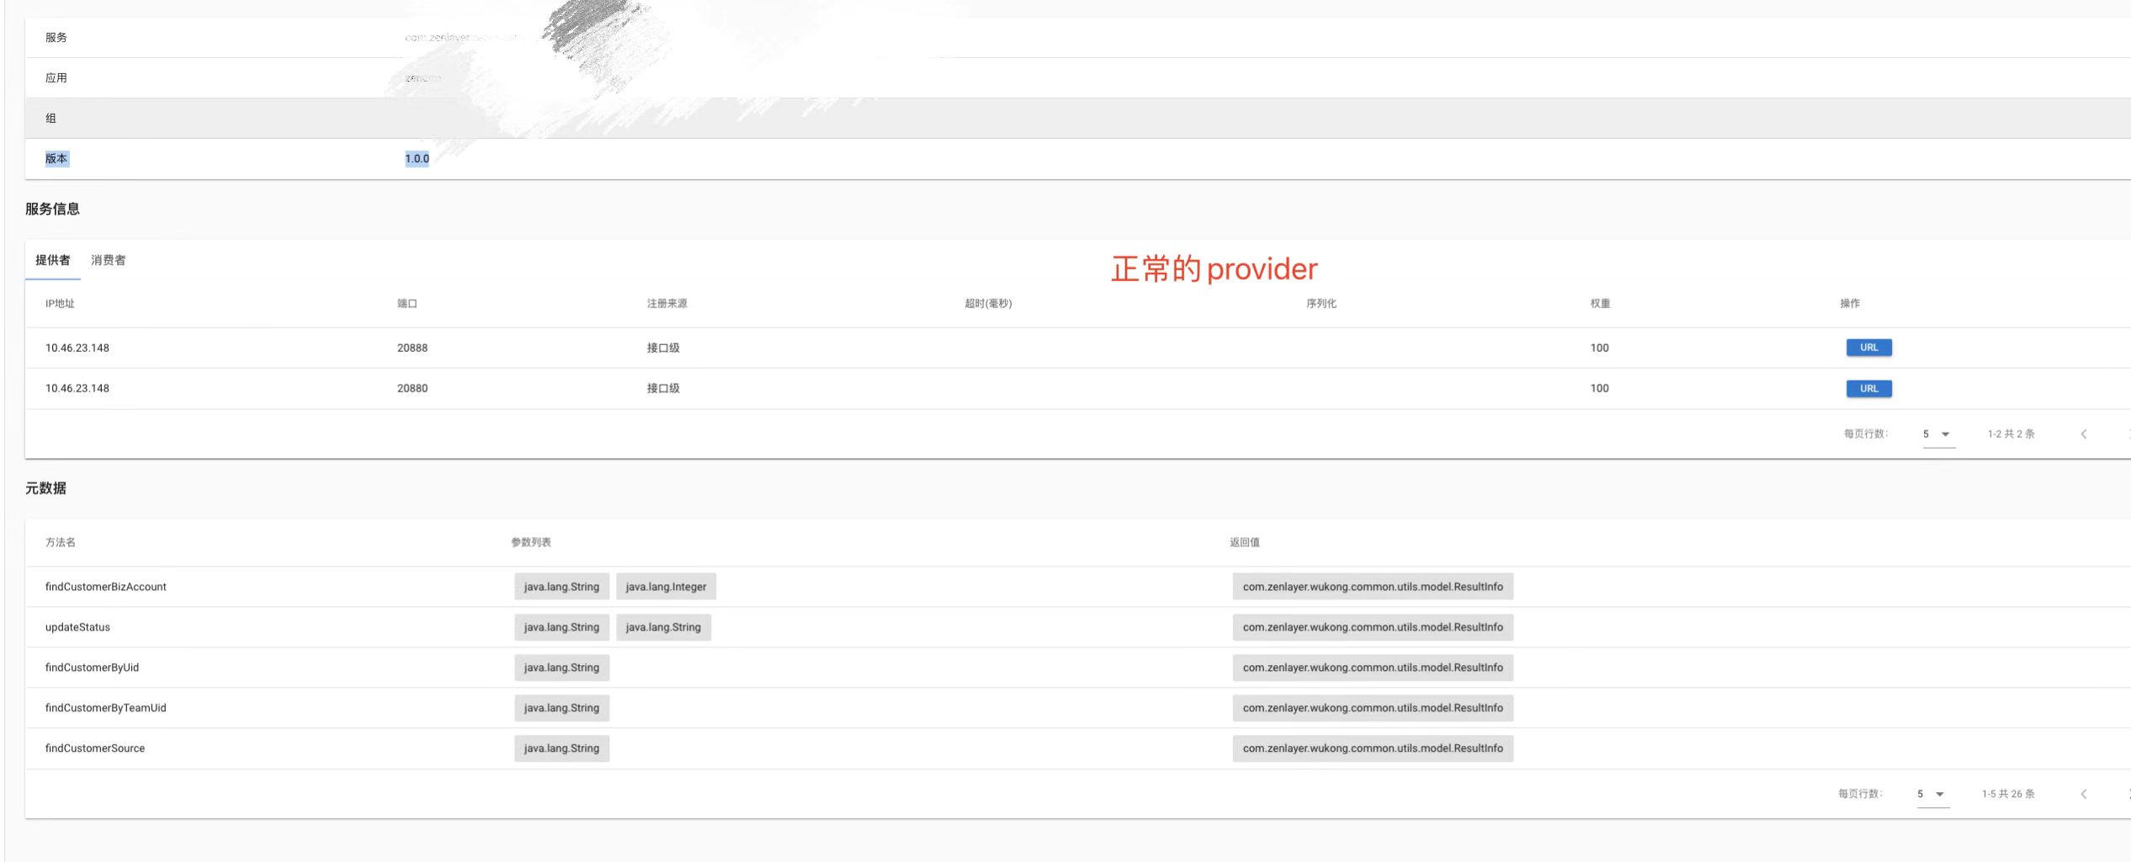Click first java.lang.String chip in updateStatus row

pos(561,627)
